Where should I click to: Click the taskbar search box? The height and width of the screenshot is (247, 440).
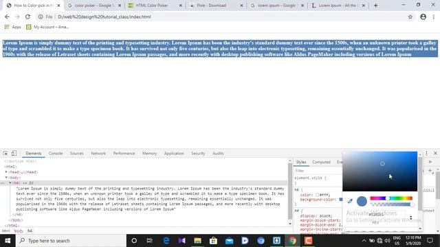[71, 241]
